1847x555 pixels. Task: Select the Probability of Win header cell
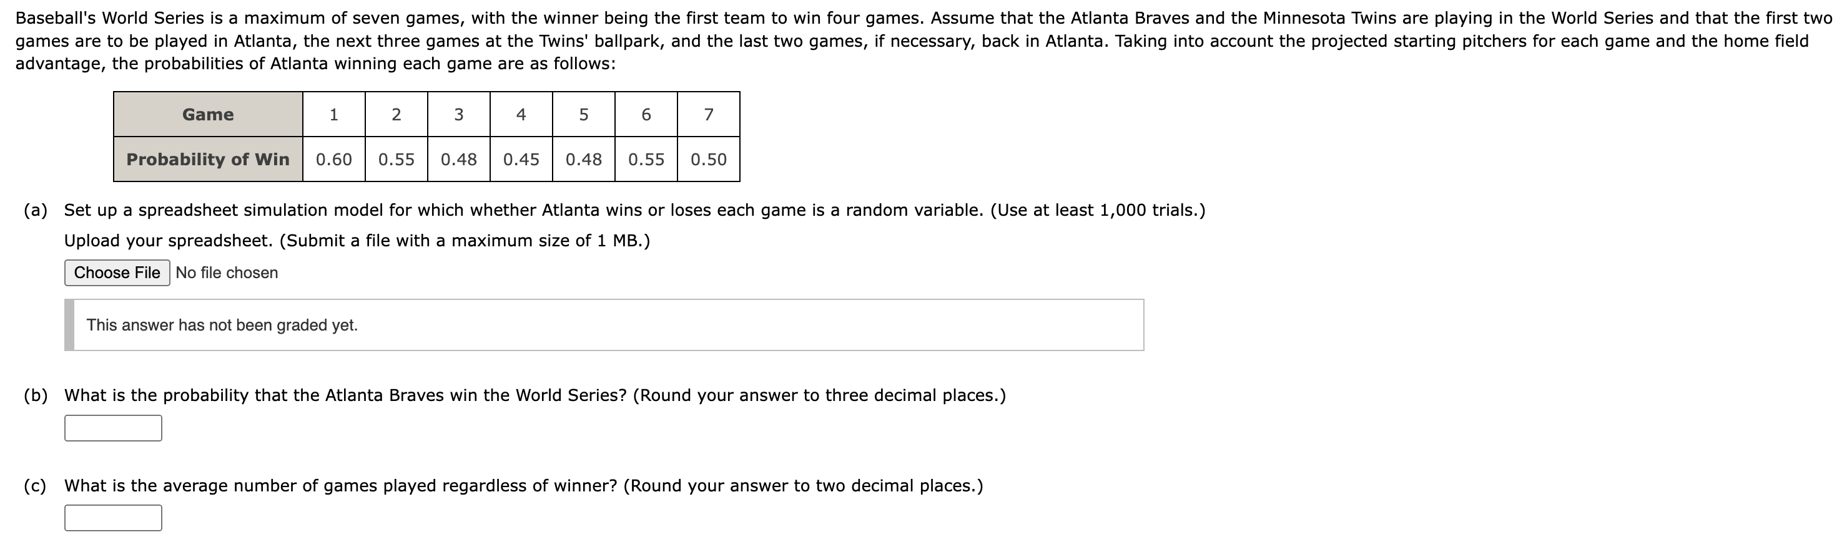(208, 160)
